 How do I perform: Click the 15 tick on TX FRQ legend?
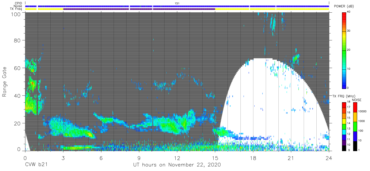(x=348, y=118)
